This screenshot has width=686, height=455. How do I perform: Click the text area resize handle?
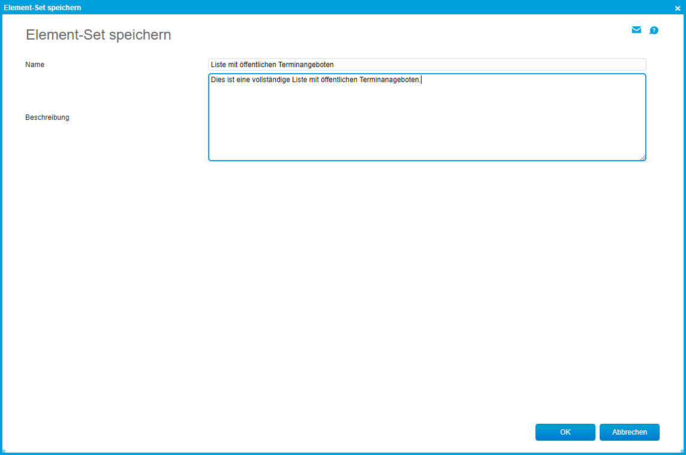pyautogui.click(x=643, y=158)
